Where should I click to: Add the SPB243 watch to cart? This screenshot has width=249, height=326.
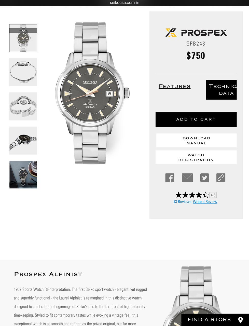tap(196, 119)
